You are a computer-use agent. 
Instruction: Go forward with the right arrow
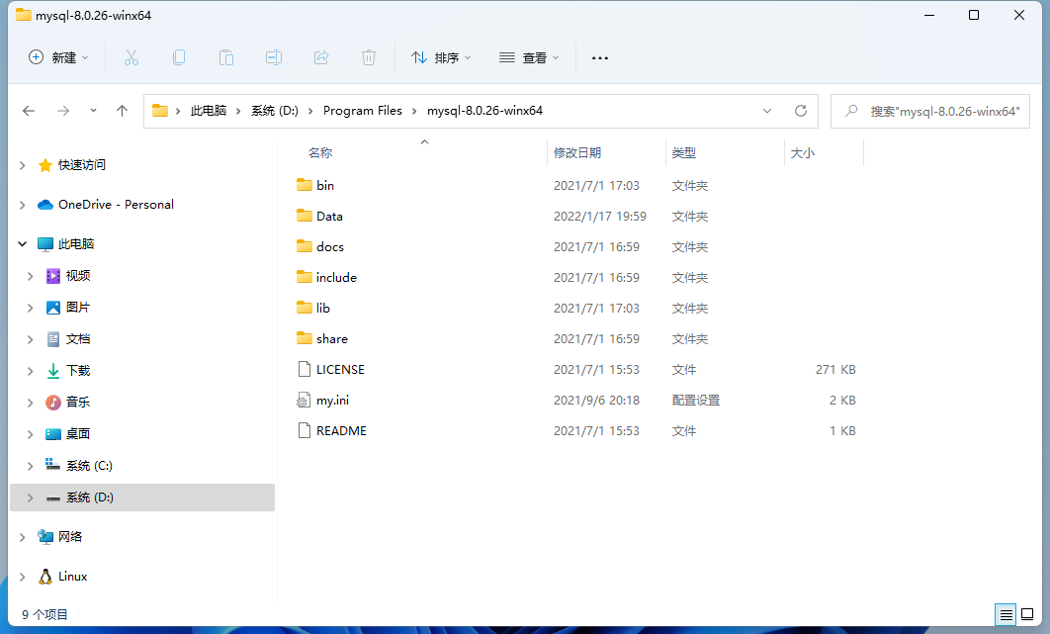point(63,111)
